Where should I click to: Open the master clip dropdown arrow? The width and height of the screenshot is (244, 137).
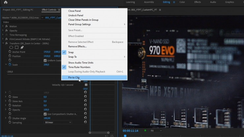(42, 17)
